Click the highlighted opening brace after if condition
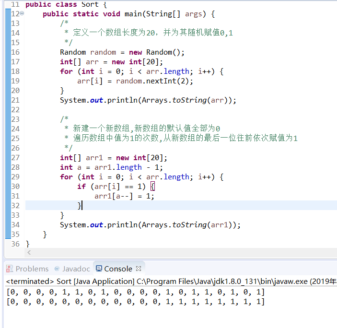This screenshot has width=337, height=328. (152, 187)
